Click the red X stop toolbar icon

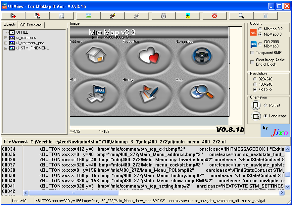click(215, 16)
